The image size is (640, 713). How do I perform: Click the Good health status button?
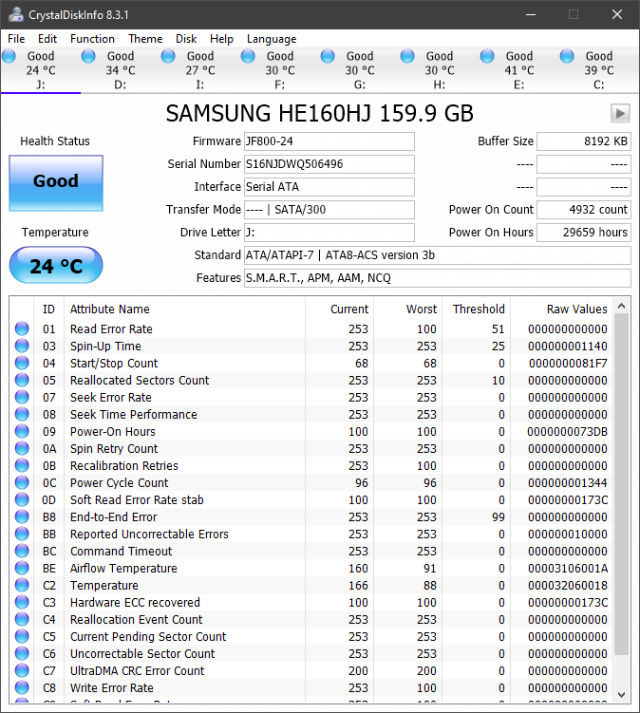[x=56, y=183]
